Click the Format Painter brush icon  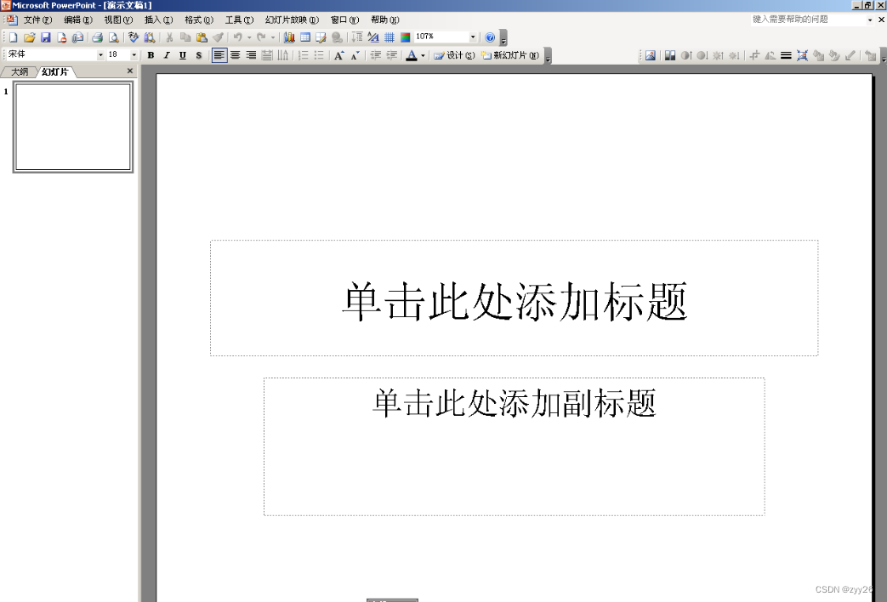pos(218,38)
